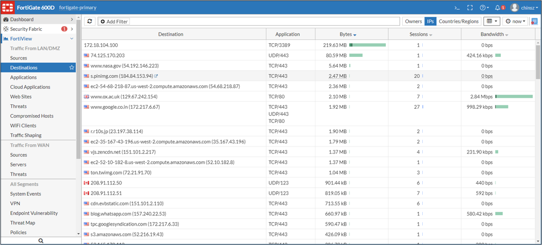542x245 pixels.
Task: Click the Dashboard gauge icon
Action: point(6,19)
